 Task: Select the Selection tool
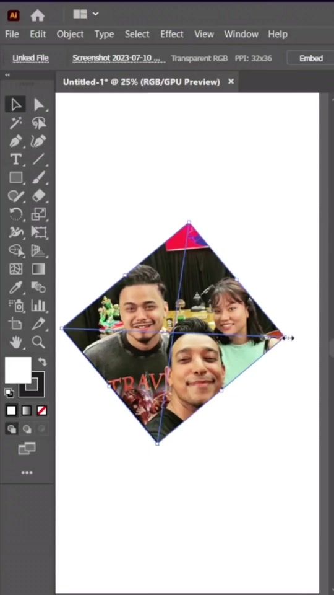(x=15, y=104)
